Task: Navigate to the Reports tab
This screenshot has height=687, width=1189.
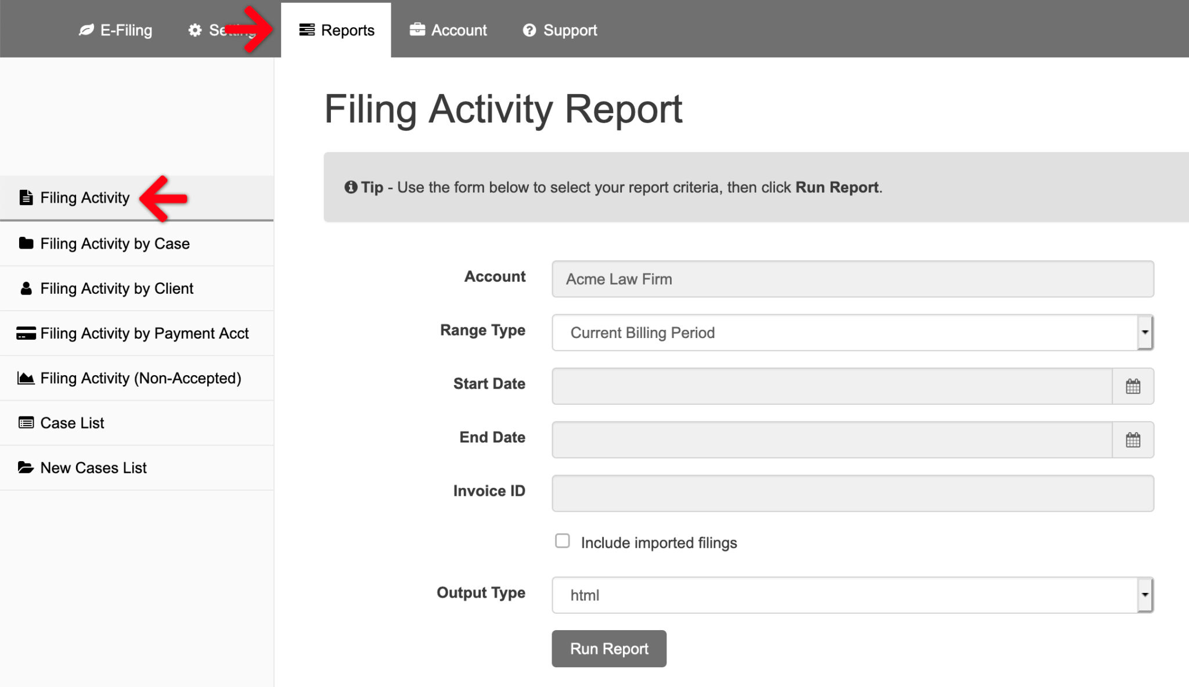Action: (x=335, y=30)
